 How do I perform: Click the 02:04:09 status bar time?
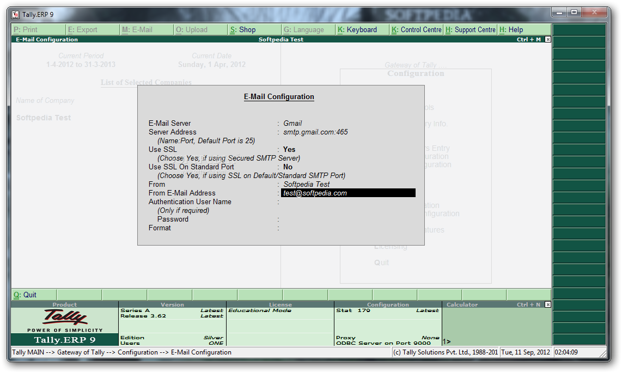tap(566, 352)
